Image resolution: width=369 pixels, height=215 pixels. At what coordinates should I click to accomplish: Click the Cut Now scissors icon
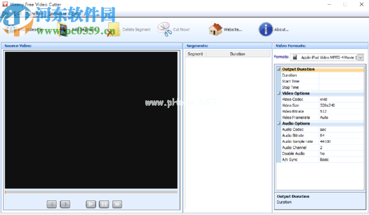click(165, 30)
